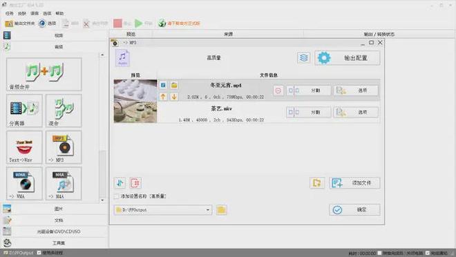Select the -> WMA converter
The image size is (456, 257).
[x=24, y=184]
